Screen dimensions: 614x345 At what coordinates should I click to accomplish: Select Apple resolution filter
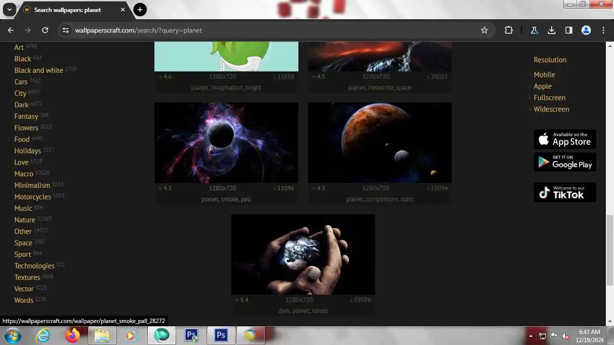point(543,86)
